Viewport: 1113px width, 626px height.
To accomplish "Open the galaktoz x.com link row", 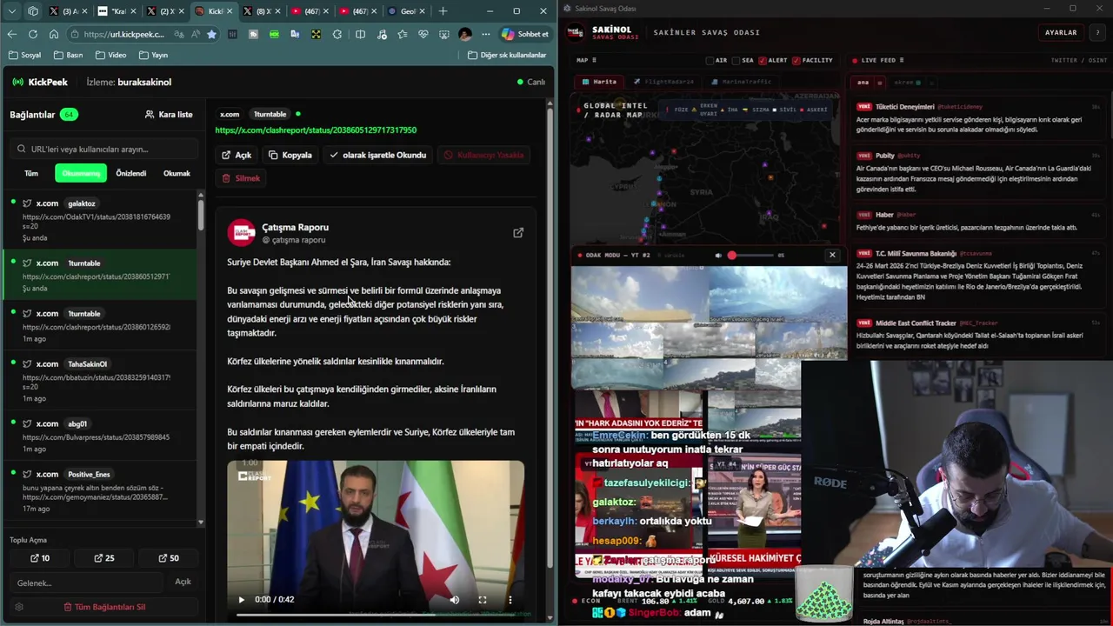I will pyautogui.click(x=101, y=221).
